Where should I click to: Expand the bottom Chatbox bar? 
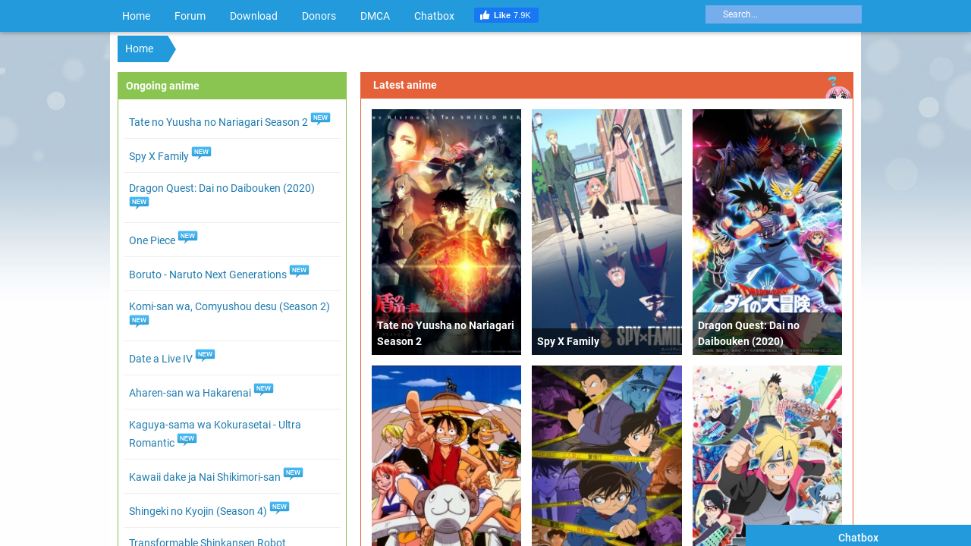click(x=858, y=536)
